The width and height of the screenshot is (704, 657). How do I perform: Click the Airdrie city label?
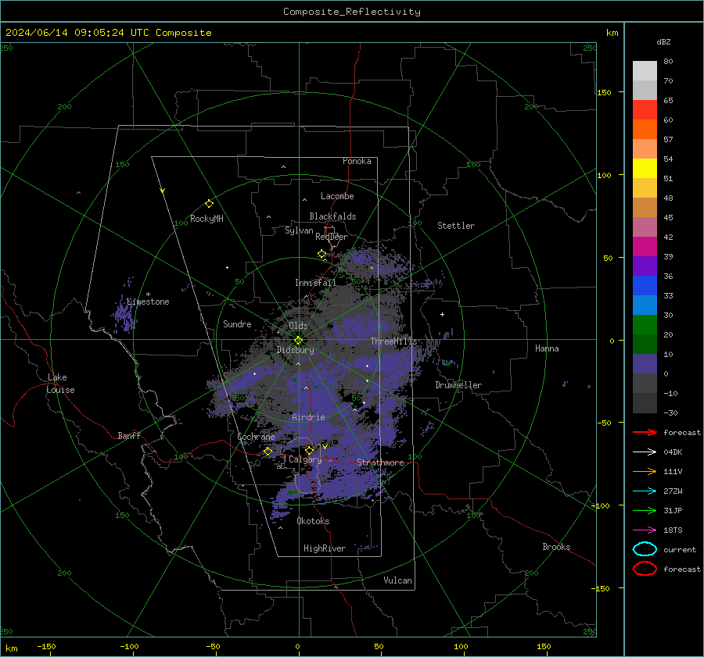tap(308, 417)
